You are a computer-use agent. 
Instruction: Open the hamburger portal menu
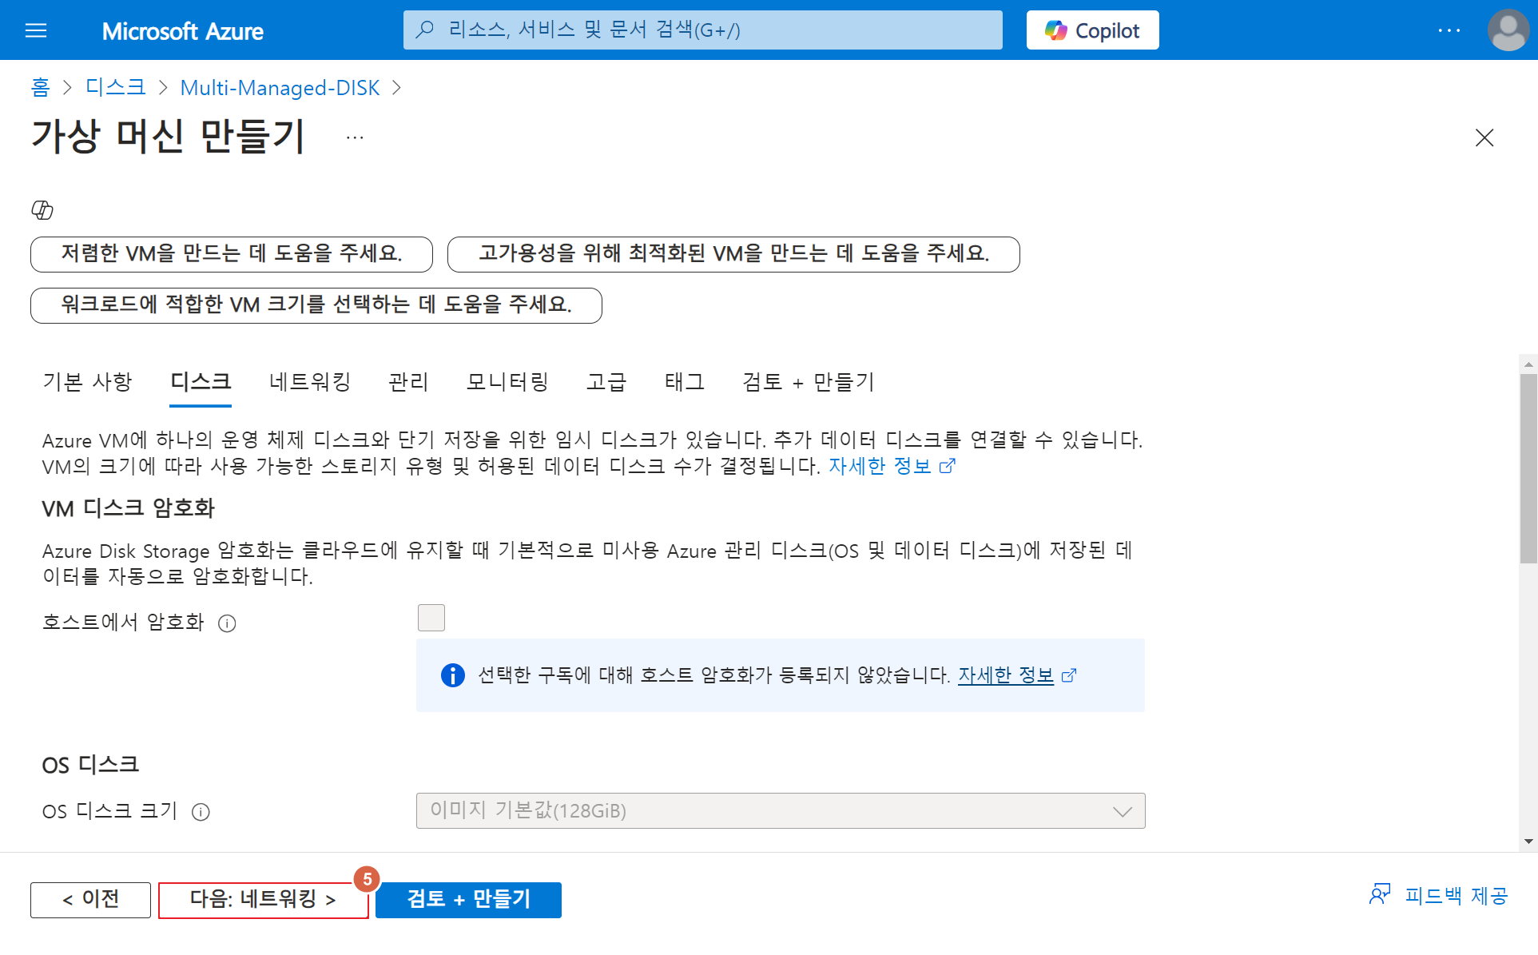(36, 30)
